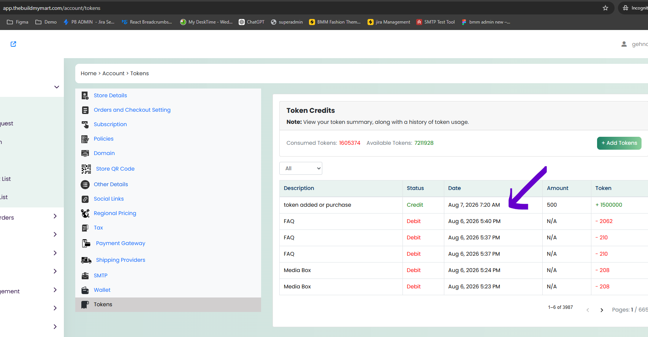Viewport: 648px width, 337px height.
Task: Open the Demo bookmarks folder
Action: [x=46, y=22]
